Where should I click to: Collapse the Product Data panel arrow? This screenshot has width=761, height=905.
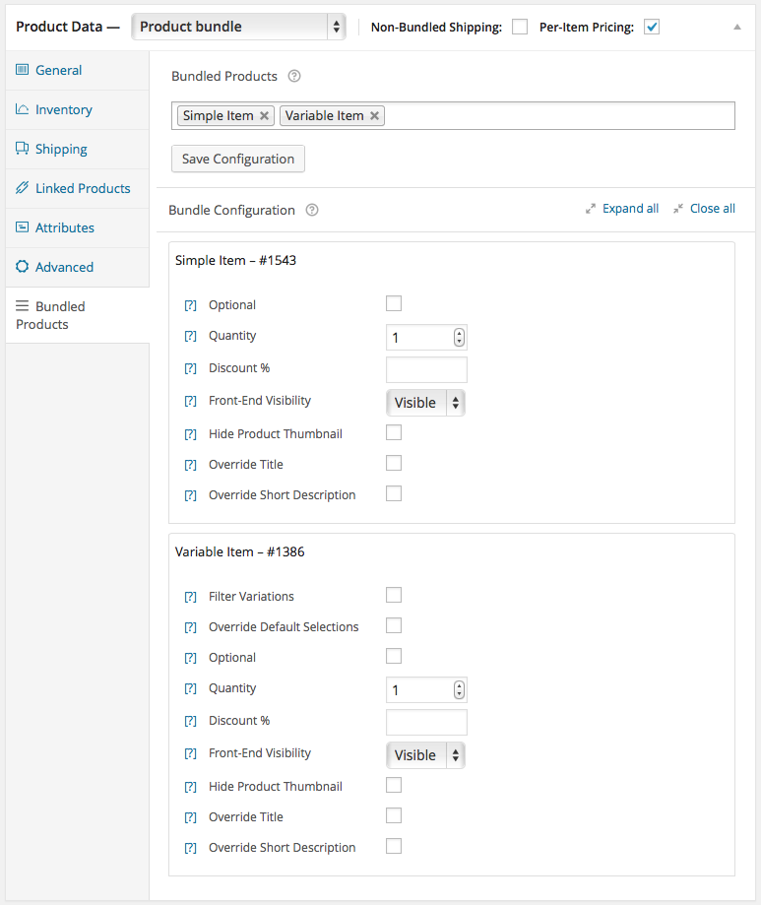(x=737, y=28)
